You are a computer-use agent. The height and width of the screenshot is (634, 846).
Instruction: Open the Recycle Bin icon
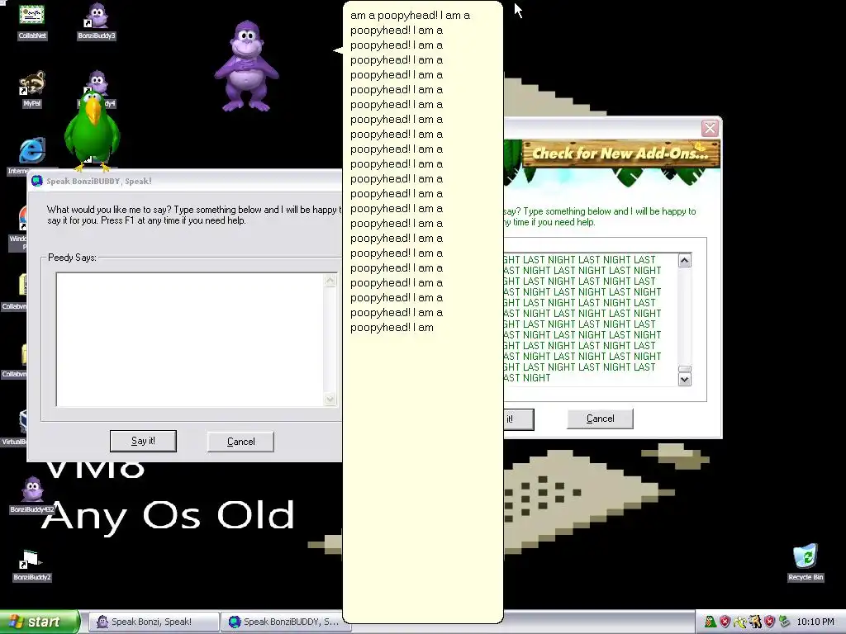coord(806,562)
